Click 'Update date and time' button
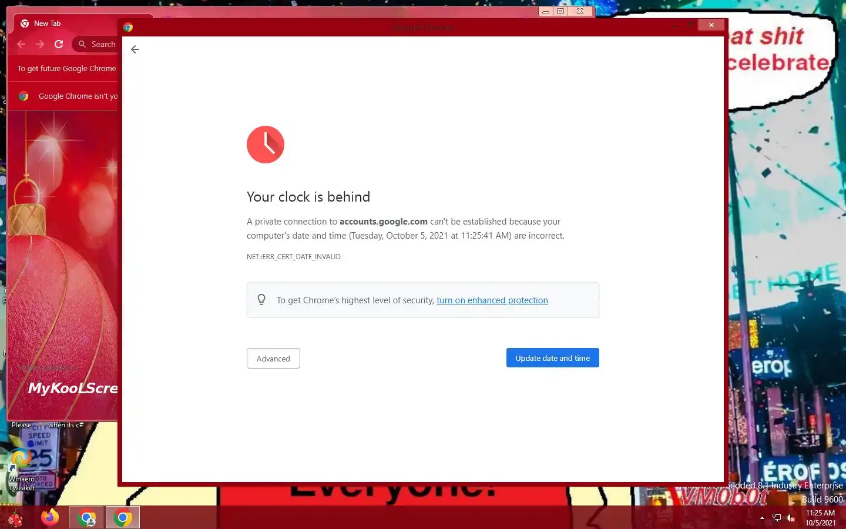The image size is (846, 529). click(x=553, y=358)
